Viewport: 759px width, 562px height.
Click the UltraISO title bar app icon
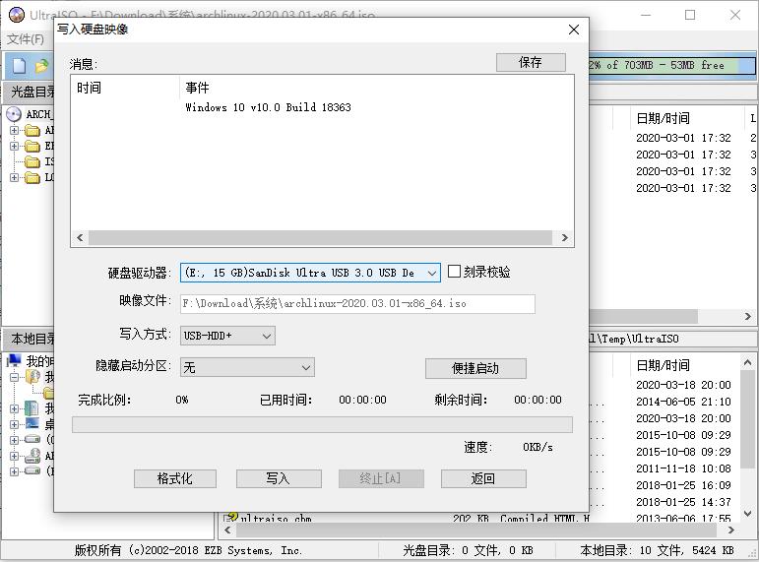coord(17,15)
